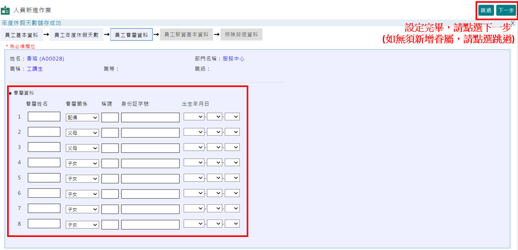This screenshot has height=250, width=518.
Task: Open the 子女 relationship dropdown in row 4
Action: click(x=82, y=163)
